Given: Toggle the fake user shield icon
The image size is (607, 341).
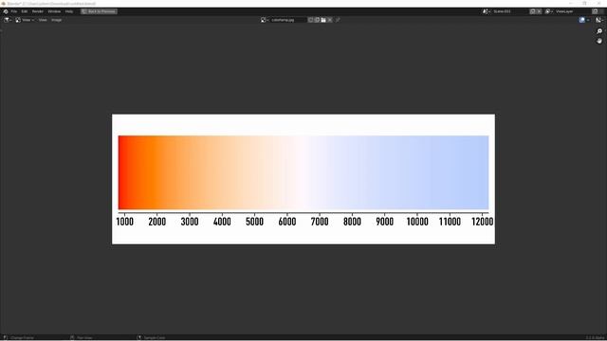Looking at the screenshot, I should point(310,20).
